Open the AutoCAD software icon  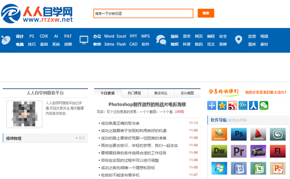[x=258, y=134]
